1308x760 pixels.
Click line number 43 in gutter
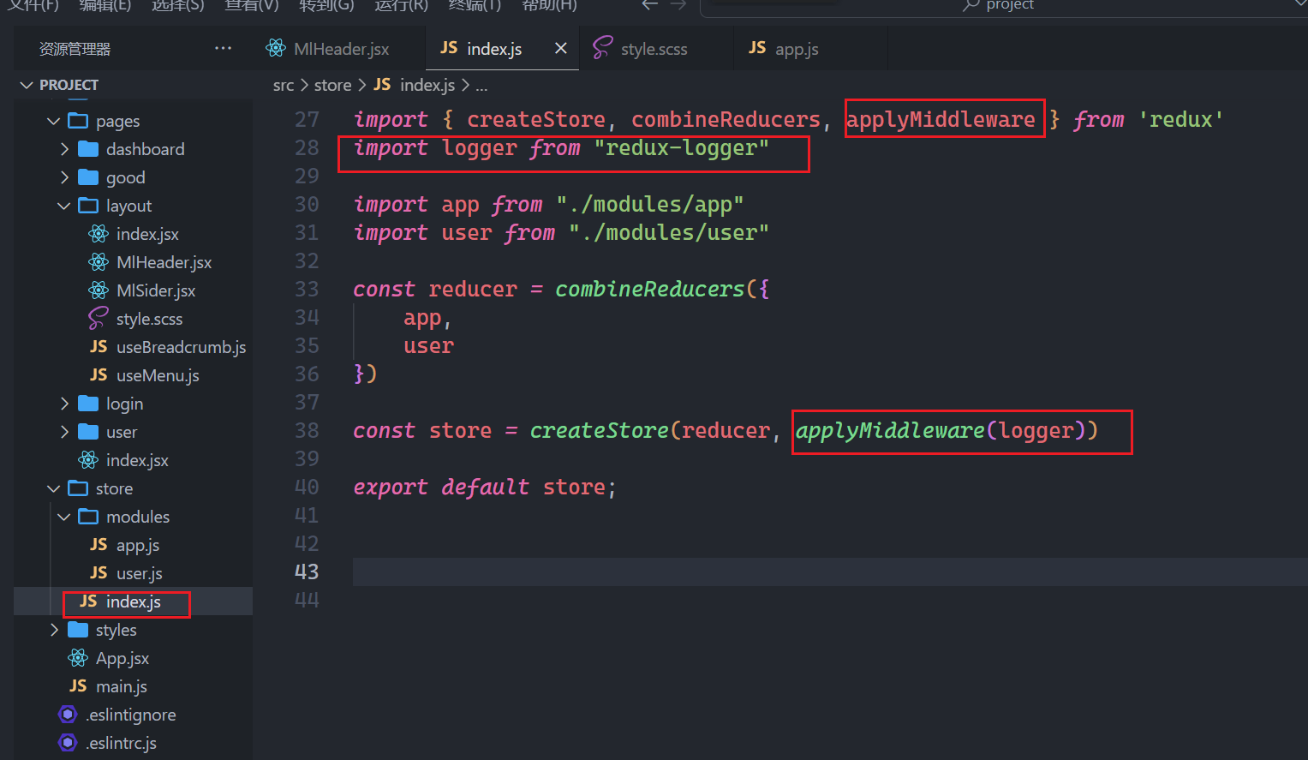[307, 571]
